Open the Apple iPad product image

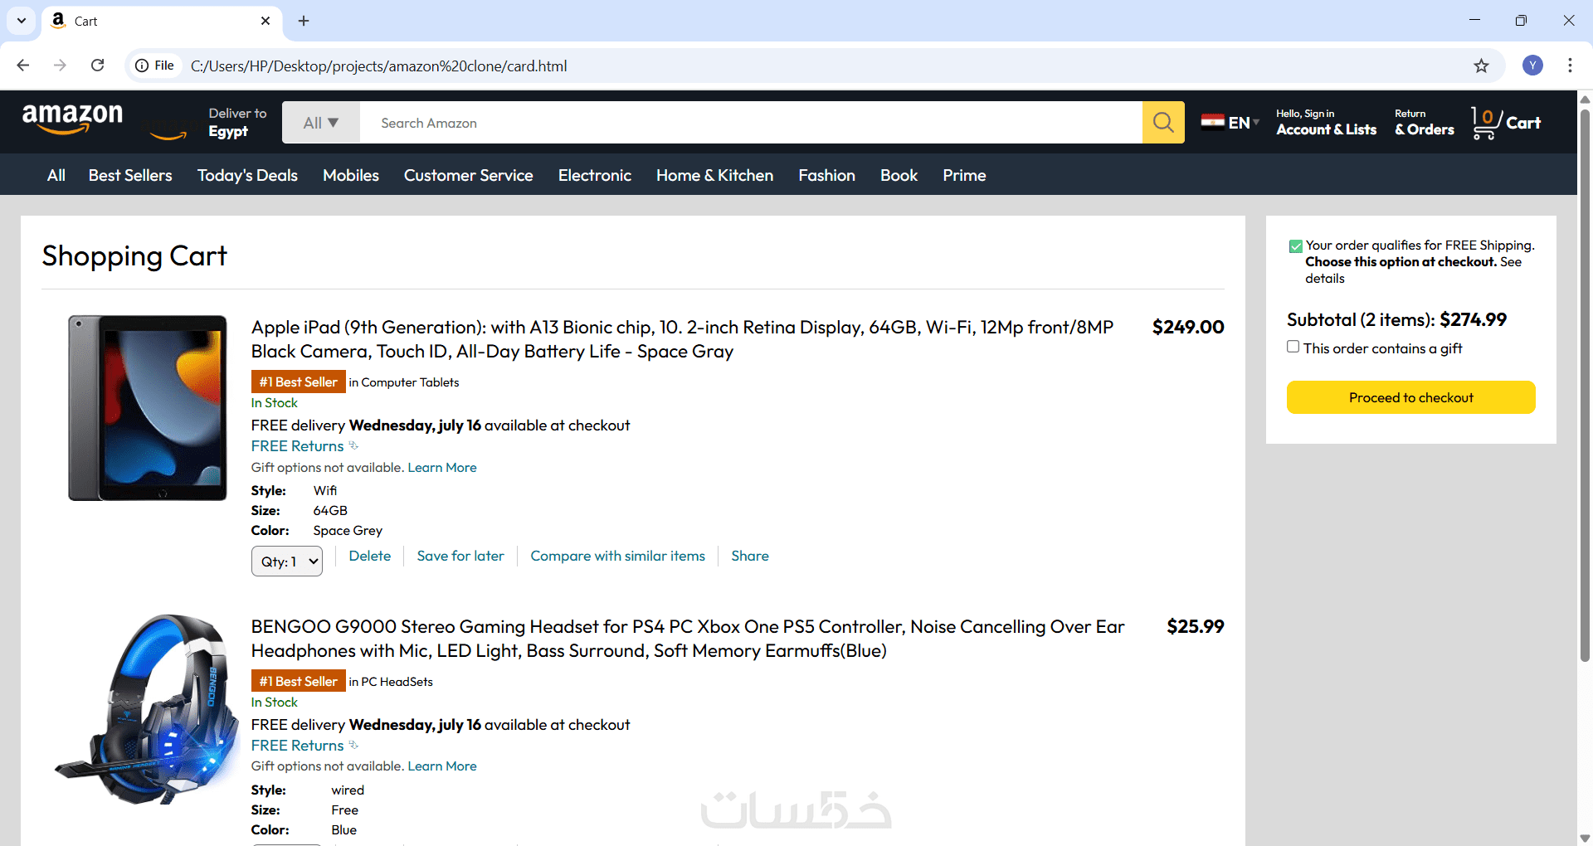coord(148,408)
